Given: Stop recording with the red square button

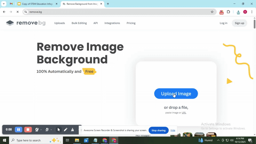Looking at the screenshot, I should tap(28, 130).
